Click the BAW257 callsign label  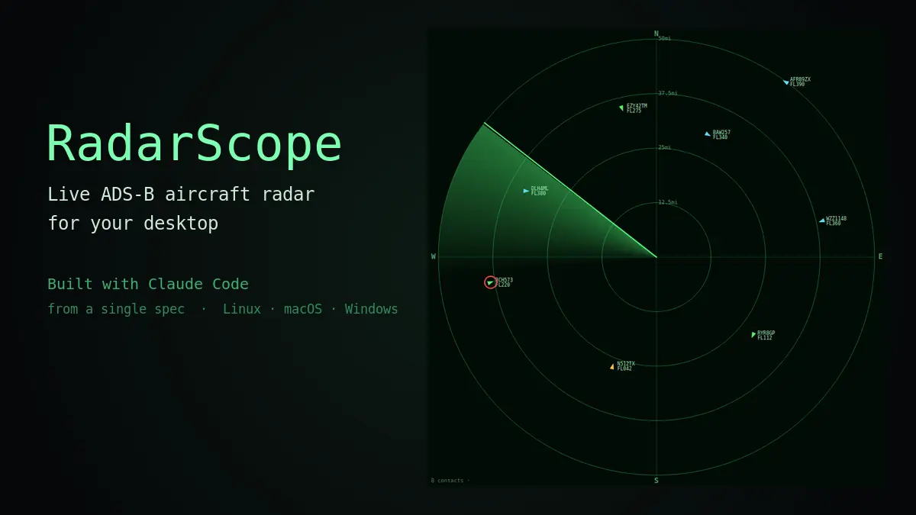tap(721, 133)
